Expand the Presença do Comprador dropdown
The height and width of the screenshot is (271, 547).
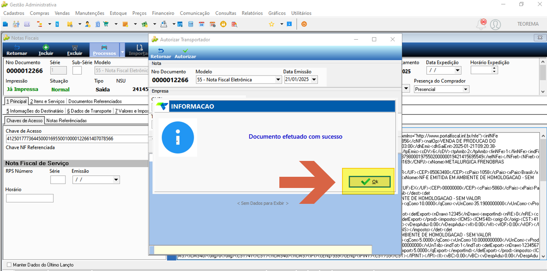click(466, 90)
